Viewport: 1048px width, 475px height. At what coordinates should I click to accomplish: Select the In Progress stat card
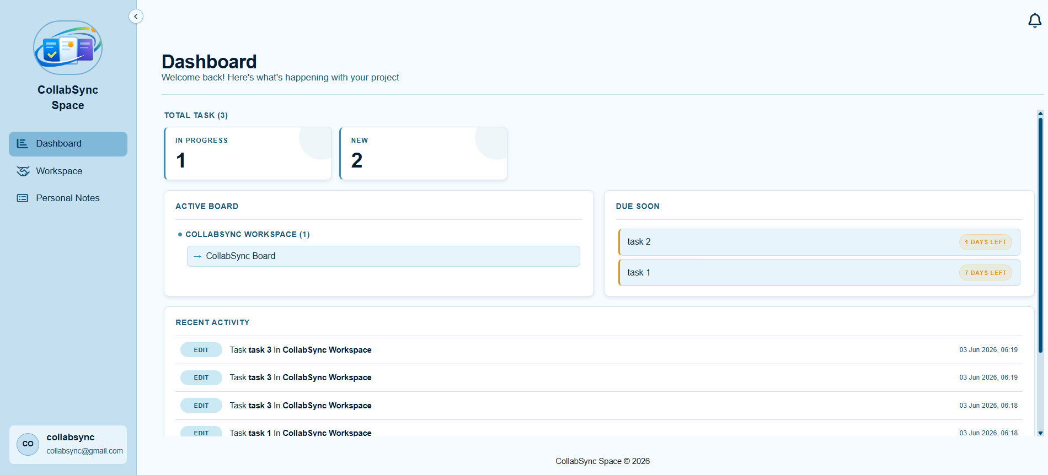[248, 153]
